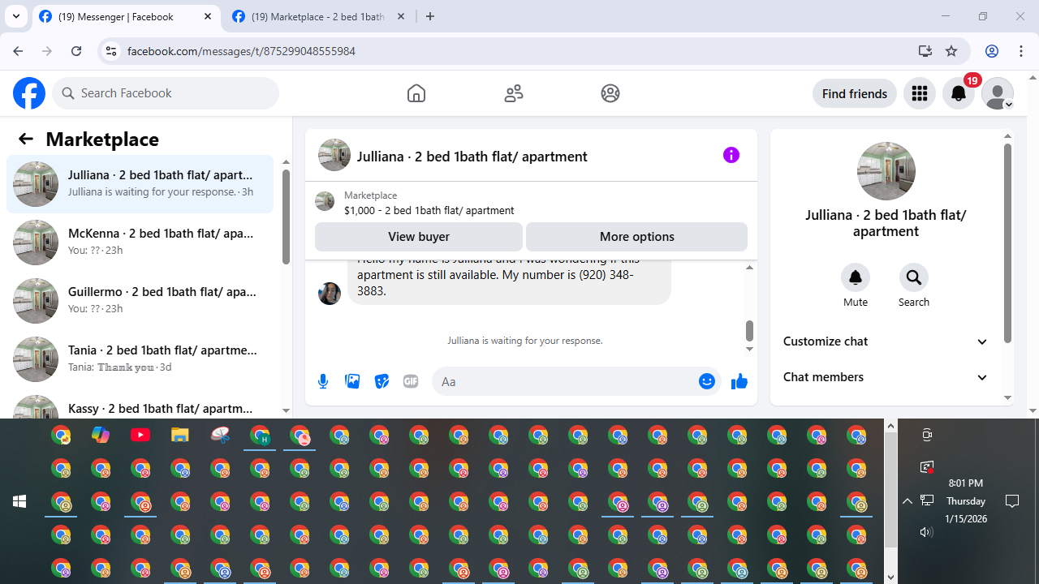
Task: Send a thumbs-up like
Action: coord(739,381)
